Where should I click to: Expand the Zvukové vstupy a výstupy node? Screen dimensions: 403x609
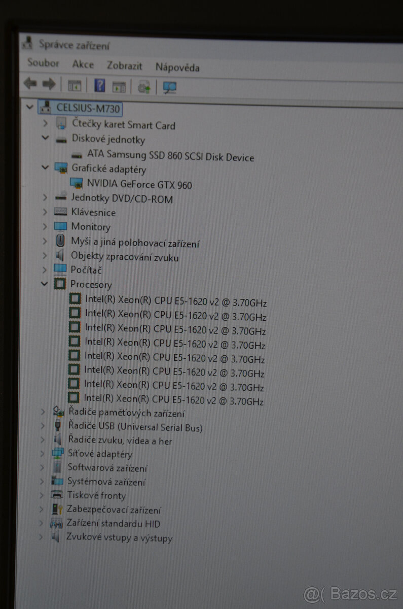[42, 536]
